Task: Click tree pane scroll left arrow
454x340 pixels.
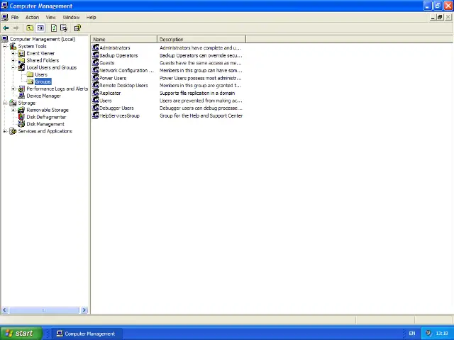Action: 4,310
